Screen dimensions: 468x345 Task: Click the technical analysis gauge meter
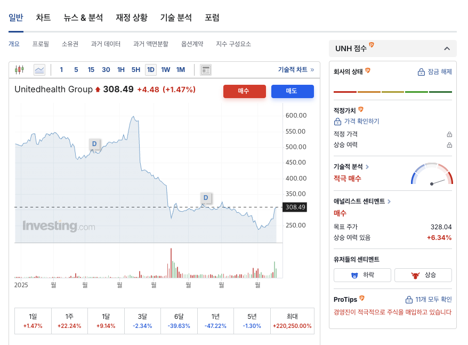pos(432,175)
